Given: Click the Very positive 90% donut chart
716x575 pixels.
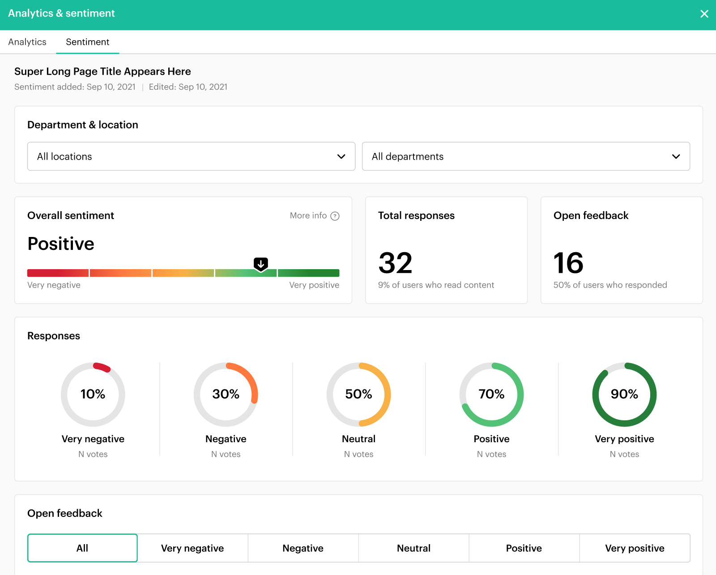Looking at the screenshot, I should (x=624, y=394).
